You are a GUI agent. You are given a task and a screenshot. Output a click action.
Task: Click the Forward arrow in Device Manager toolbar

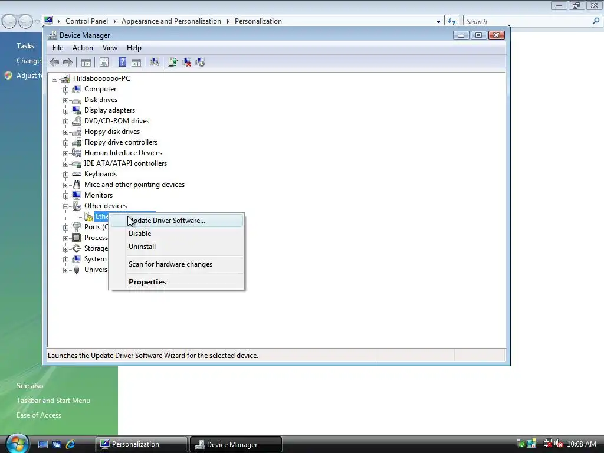point(68,62)
